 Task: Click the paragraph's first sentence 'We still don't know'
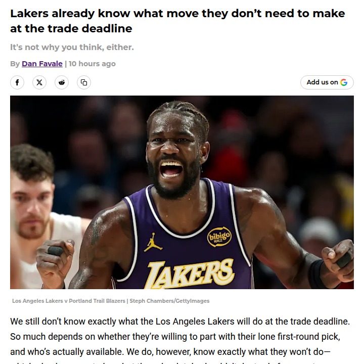tap(180, 322)
